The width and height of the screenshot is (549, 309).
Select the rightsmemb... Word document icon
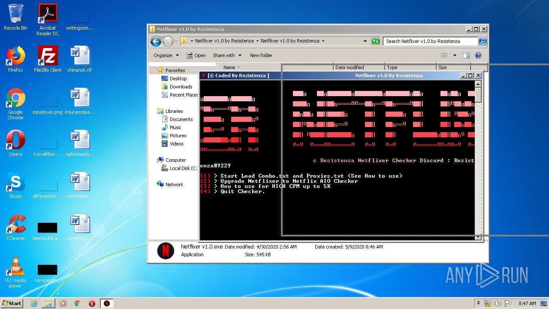click(80, 143)
